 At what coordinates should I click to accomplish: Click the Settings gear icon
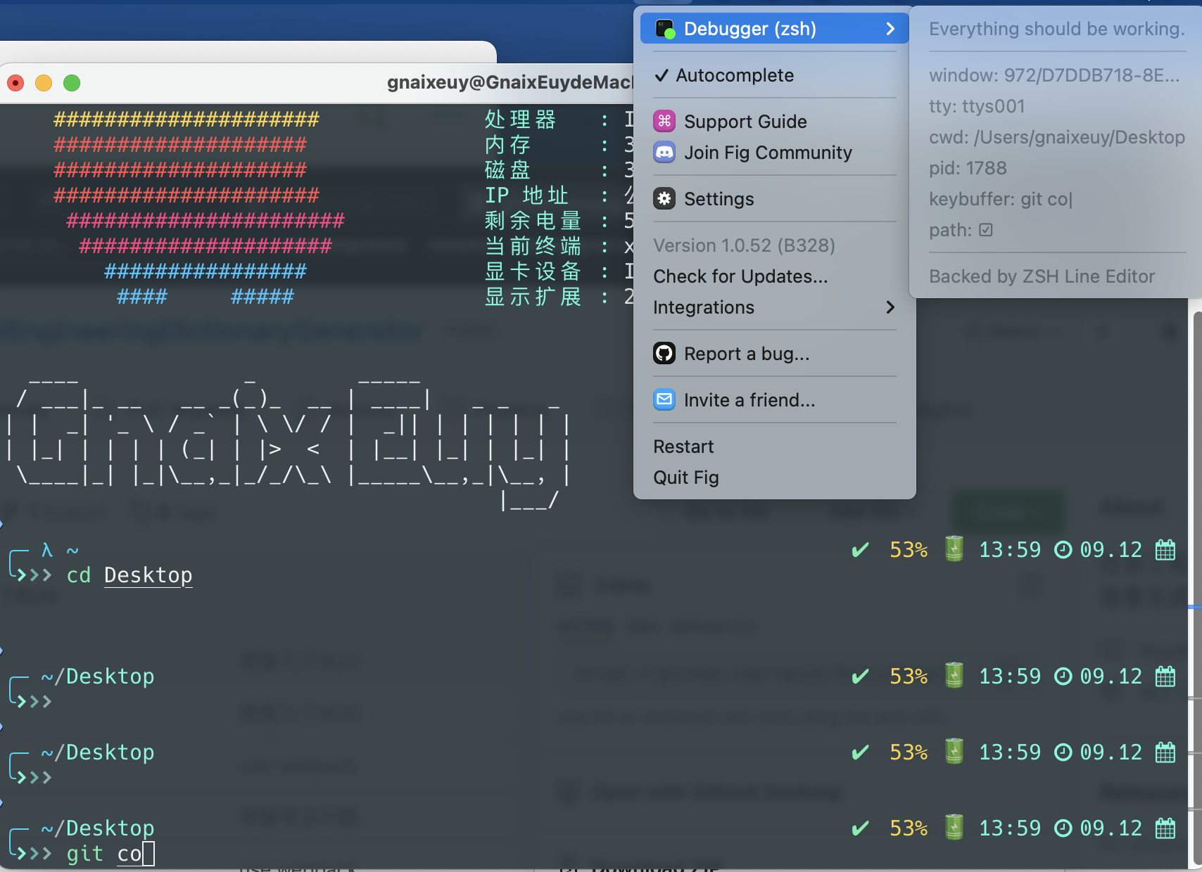pyautogui.click(x=664, y=199)
